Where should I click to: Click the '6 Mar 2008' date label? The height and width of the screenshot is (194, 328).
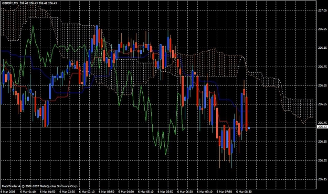[8, 192]
